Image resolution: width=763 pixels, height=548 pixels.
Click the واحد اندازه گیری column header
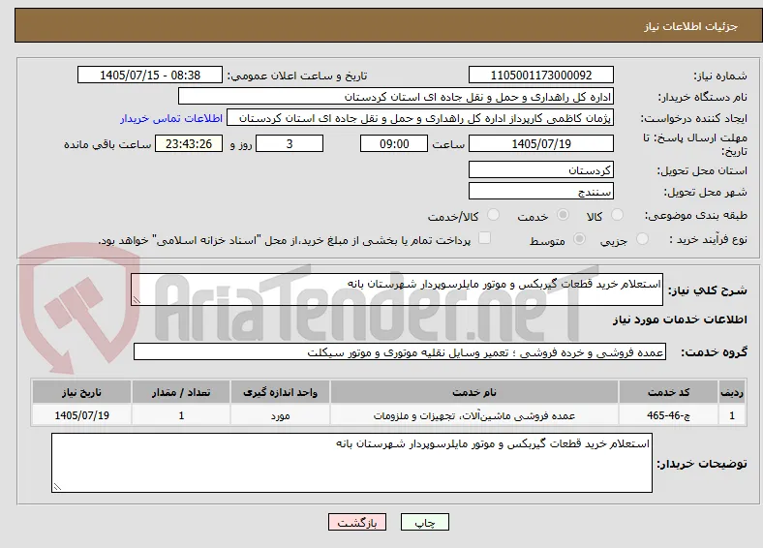(280, 392)
